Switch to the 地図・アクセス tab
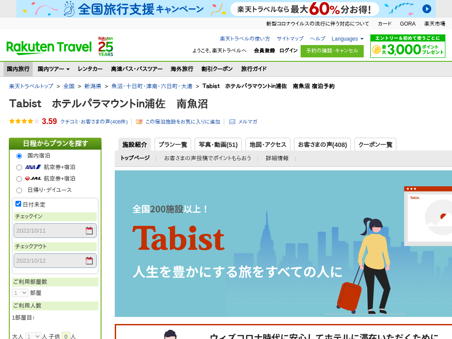 click(268, 144)
